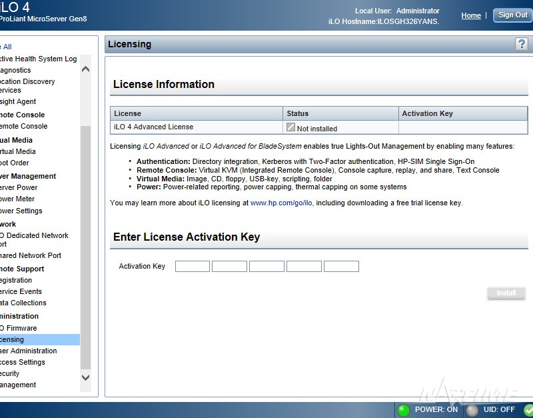Select the highlighted Licensing item

(40, 339)
